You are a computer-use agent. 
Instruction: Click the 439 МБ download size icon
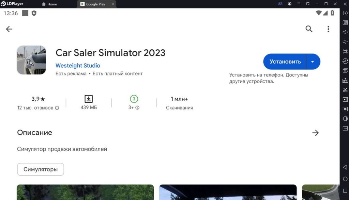89,99
